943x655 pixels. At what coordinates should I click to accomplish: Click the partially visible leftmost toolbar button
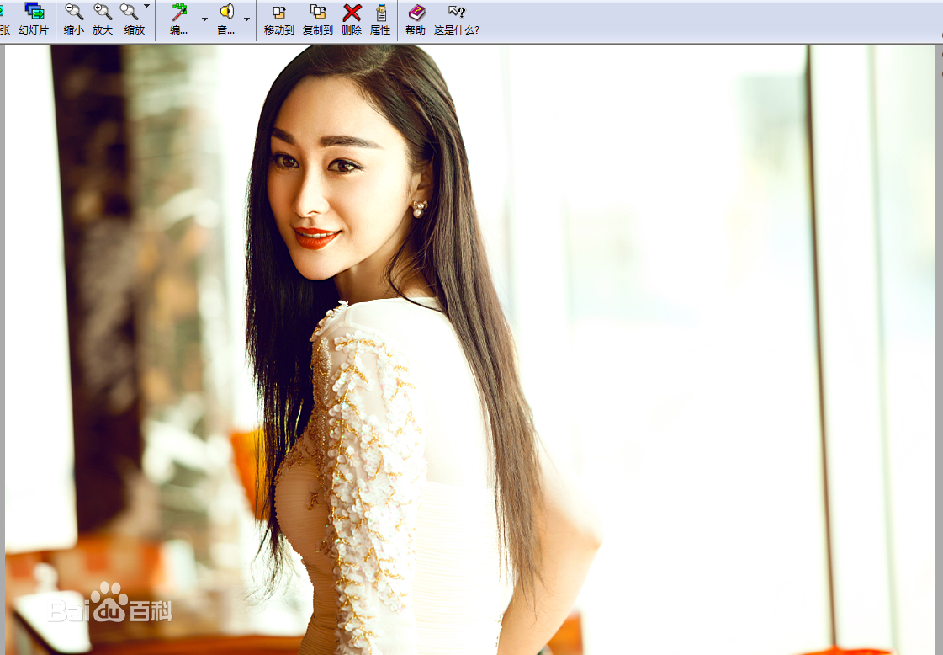(4, 19)
